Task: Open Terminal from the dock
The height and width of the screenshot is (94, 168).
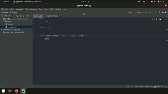Action: pyautogui.click(x=10, y=91)
